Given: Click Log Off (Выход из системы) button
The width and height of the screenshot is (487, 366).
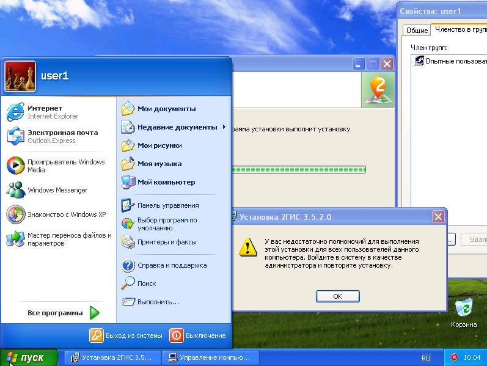Looking at the screenshot, I should point(126,335).
